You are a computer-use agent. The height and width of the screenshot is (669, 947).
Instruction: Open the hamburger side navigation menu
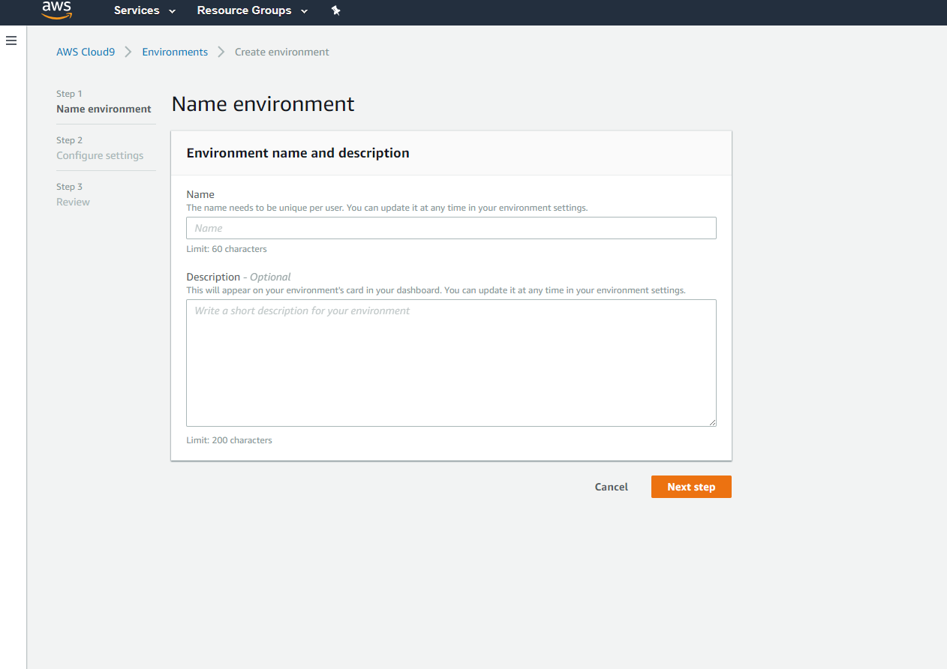(11, 40)
